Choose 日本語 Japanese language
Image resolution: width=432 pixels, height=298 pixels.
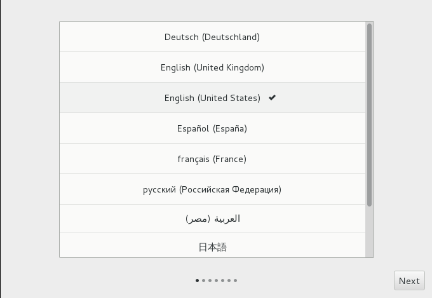[x=212, y=247]
